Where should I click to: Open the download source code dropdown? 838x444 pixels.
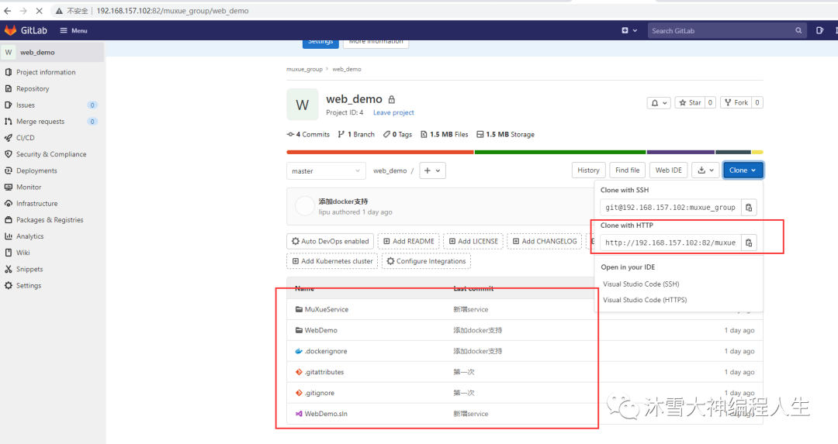[x=705, y=170]
